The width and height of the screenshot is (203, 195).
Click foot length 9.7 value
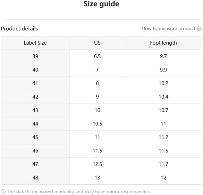[x=163, y=56]
